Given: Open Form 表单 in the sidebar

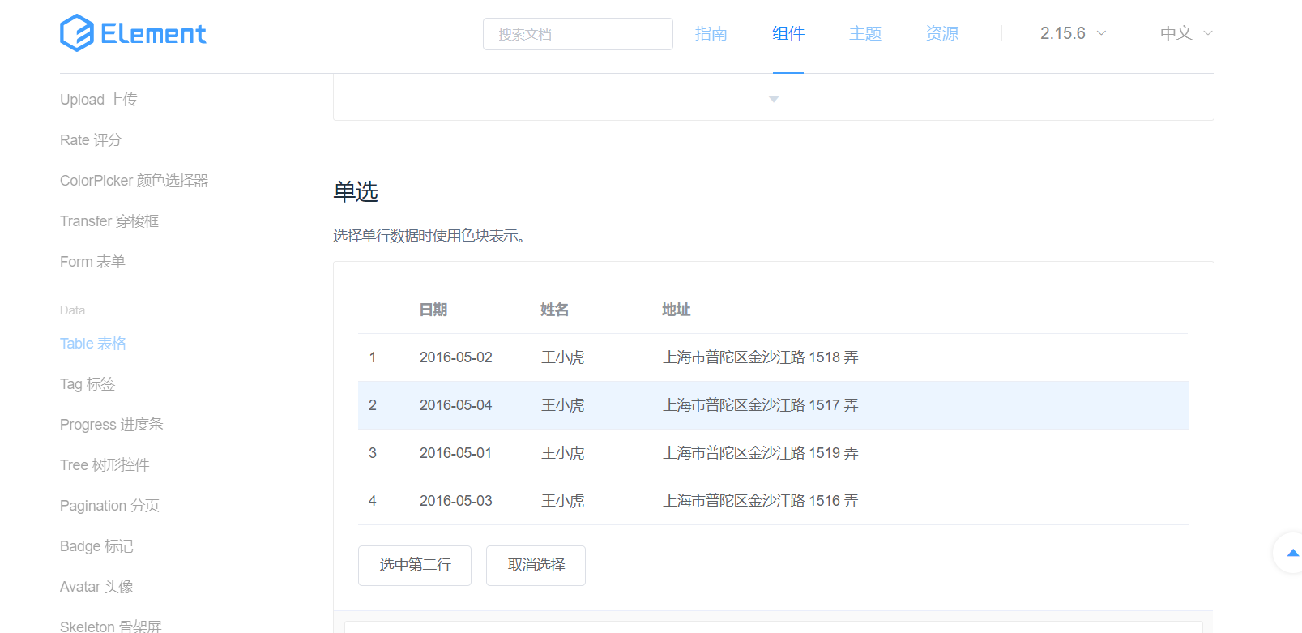Looking at the screenshot, I should [x=92, y=262].
